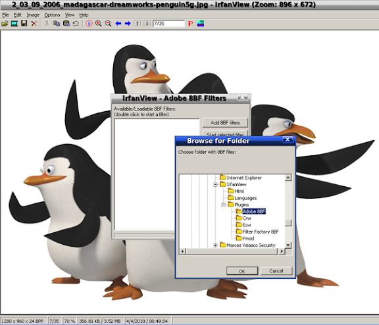This screenshot has width=379, height=325.
Task: Go to the previous image with the left arrow
Action: tap(118, 24)
